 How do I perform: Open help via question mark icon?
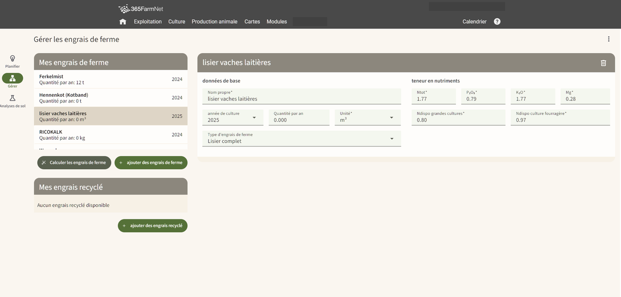click(x=497, y=22)
